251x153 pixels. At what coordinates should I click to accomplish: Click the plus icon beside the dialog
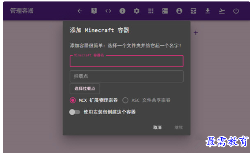point(196,33)
